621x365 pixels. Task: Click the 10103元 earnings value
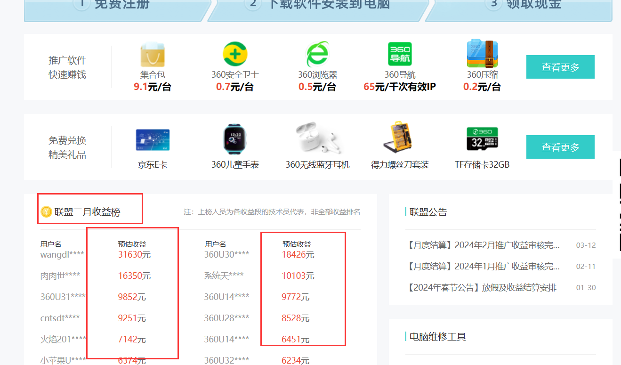[x=298, y=276]
